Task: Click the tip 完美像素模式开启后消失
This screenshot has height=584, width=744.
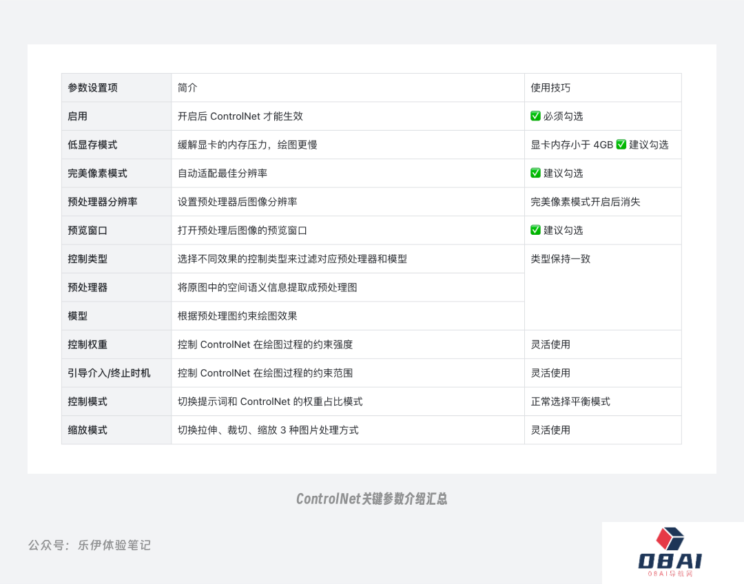Action: tap(586, 202)
